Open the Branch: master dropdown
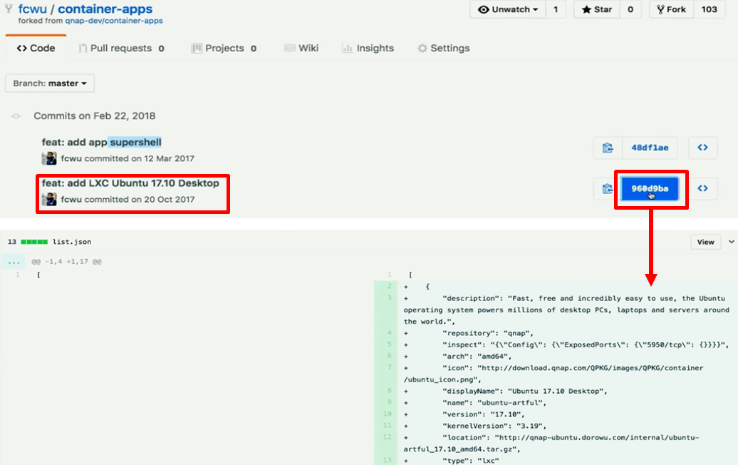Image resolution: width=738 pixels, height=465 pixels. click(50, 83)
